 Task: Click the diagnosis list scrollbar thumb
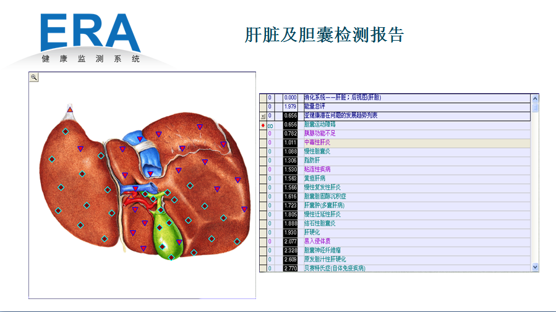tap(536, 107)
